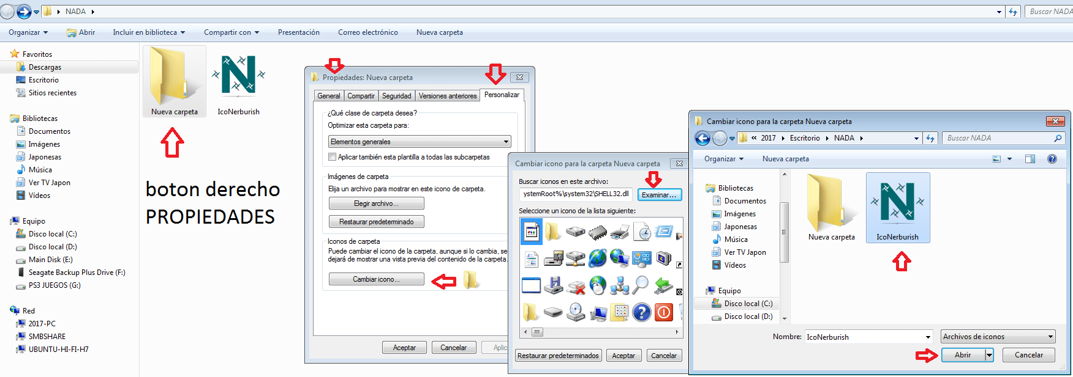Screen dimensions: 1073x377
Task: Choose the red power button icon
Action: coord(664,312)
